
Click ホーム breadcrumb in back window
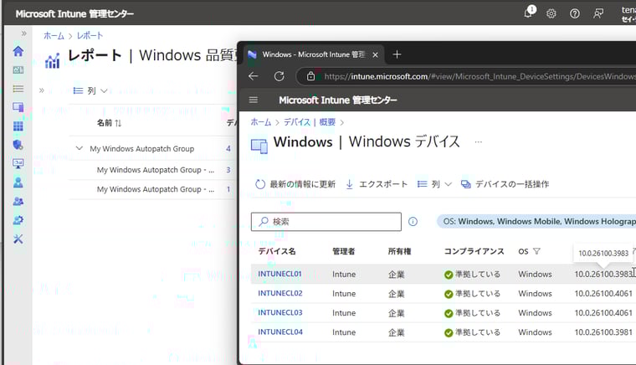(x=54, y=36)
